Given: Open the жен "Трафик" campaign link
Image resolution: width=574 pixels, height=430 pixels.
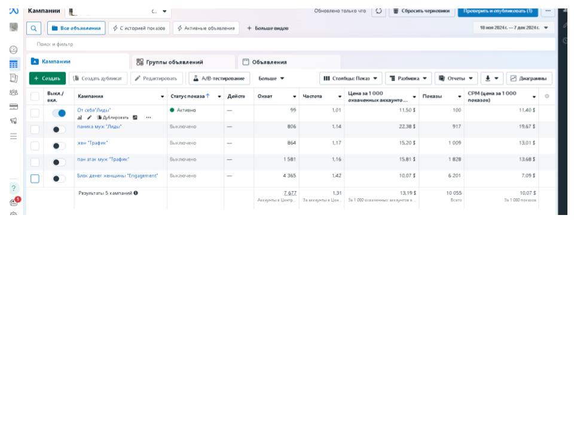Looking at the screenshot, I should click(x=92, y=143).
